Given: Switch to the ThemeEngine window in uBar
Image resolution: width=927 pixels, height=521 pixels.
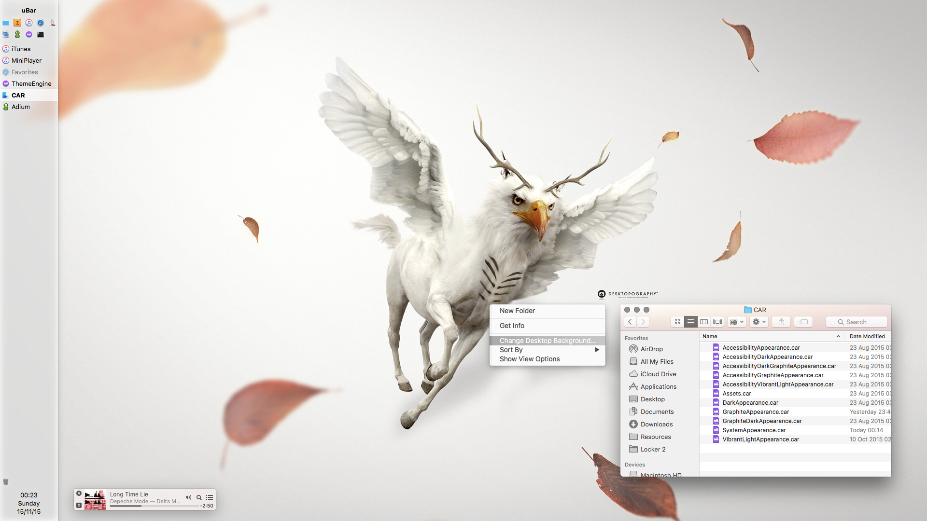Looking at the screenshot, I should [29, 83].
